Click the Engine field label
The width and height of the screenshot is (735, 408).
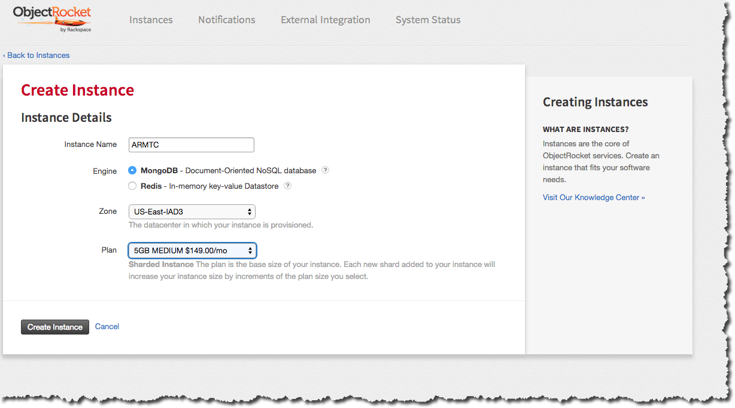click(105, 171)
